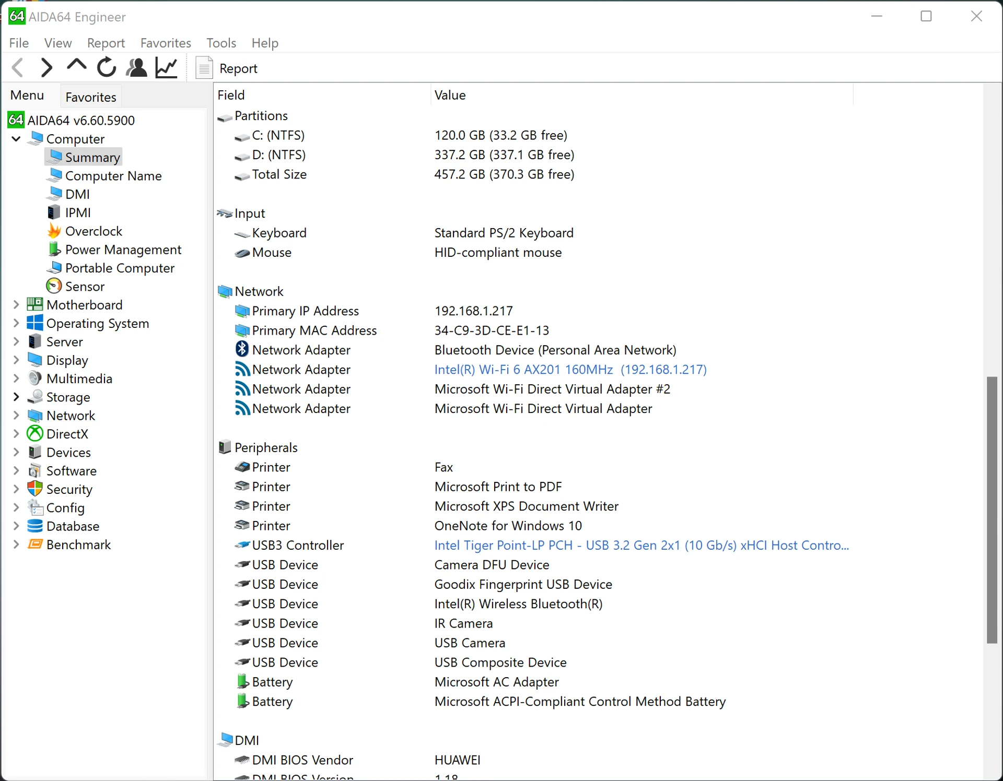
Task: Open the Favorites menu
Action: (x=166, y=43)
